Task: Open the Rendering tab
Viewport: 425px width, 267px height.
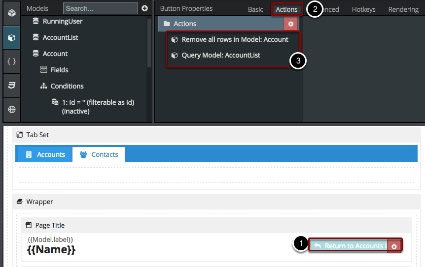Action: [403, 9]
